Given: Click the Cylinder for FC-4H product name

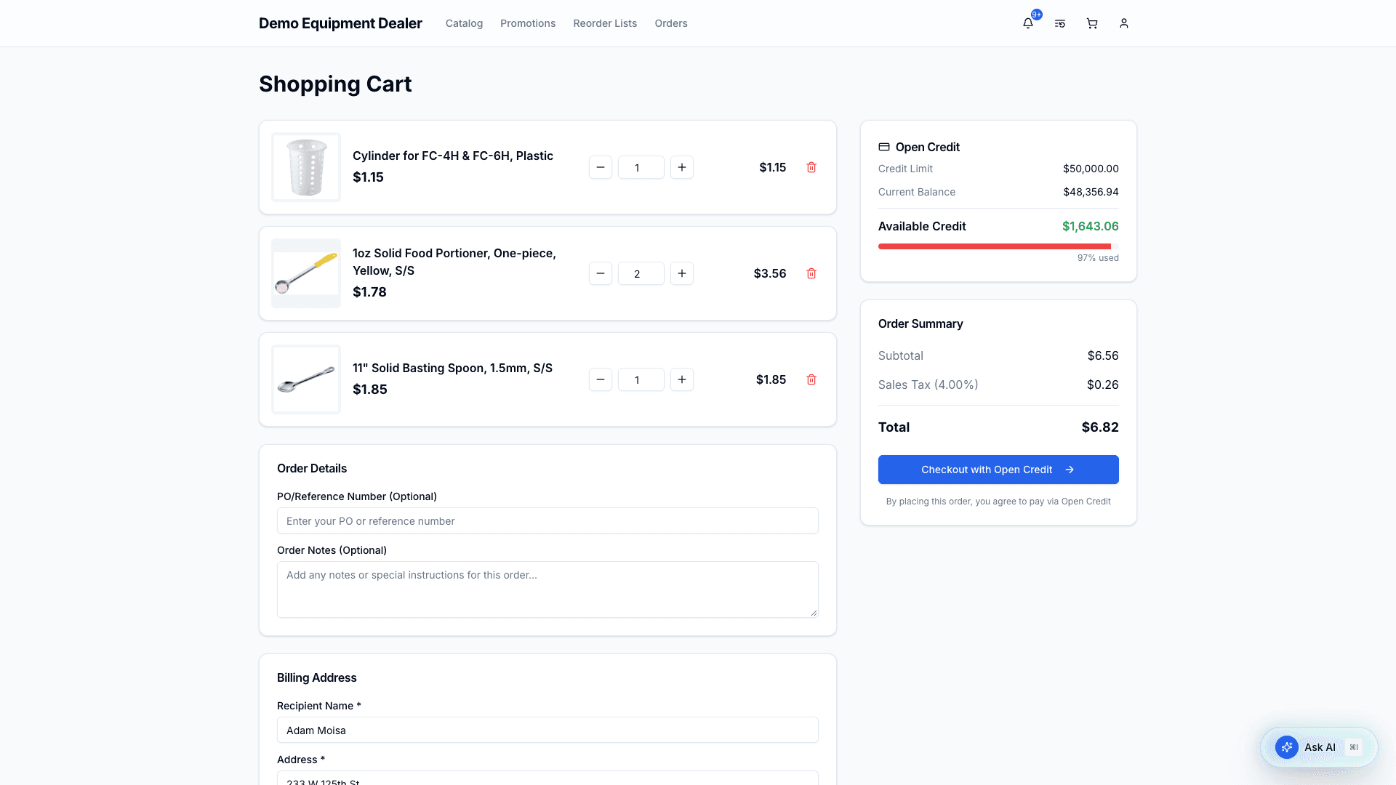Looking at the screenshot, I should click(453, 156).
